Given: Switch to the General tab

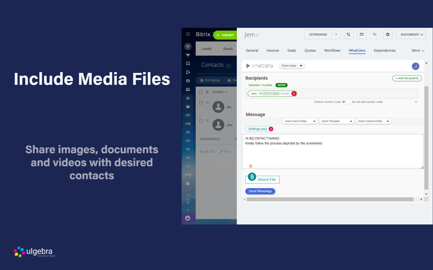Looking at the screenshot, I should pos(252,50).
